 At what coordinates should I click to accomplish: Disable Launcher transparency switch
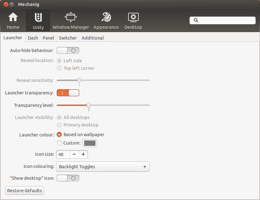click(68, 93)
